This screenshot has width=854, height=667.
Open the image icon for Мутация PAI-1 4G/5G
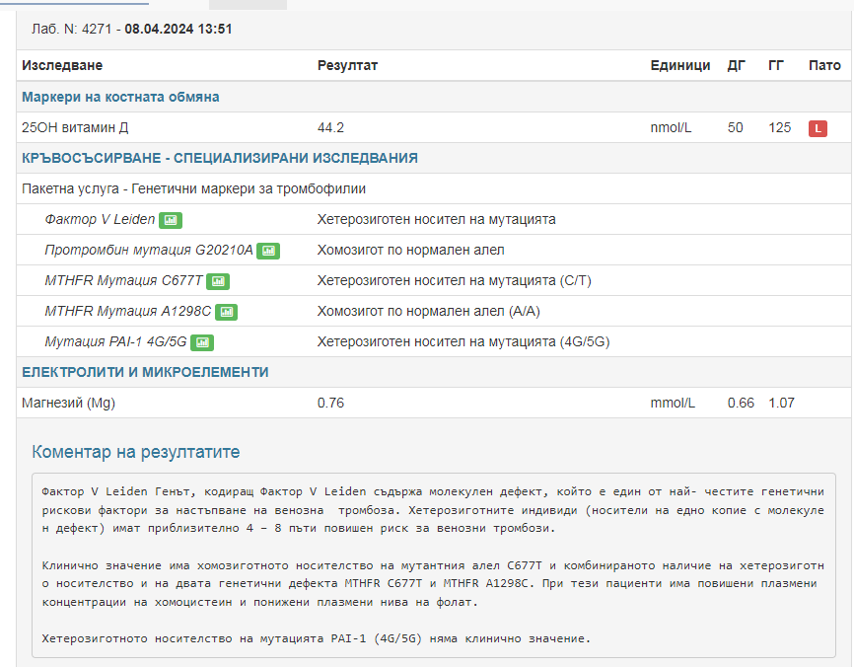201,342
